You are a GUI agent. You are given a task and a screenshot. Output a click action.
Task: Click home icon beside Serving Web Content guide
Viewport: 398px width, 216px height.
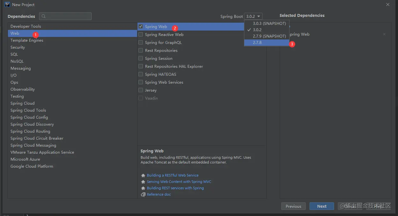tap(143, 182)
